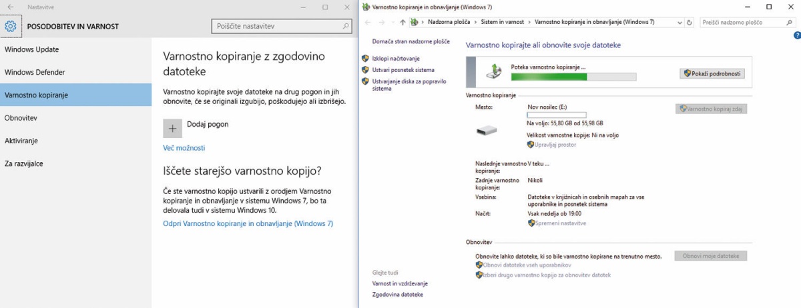Click the Nadzorna plošča breadcrumb
Viewport: 801px width, 308px height.
pyautogui.click(x=450, y=22)
